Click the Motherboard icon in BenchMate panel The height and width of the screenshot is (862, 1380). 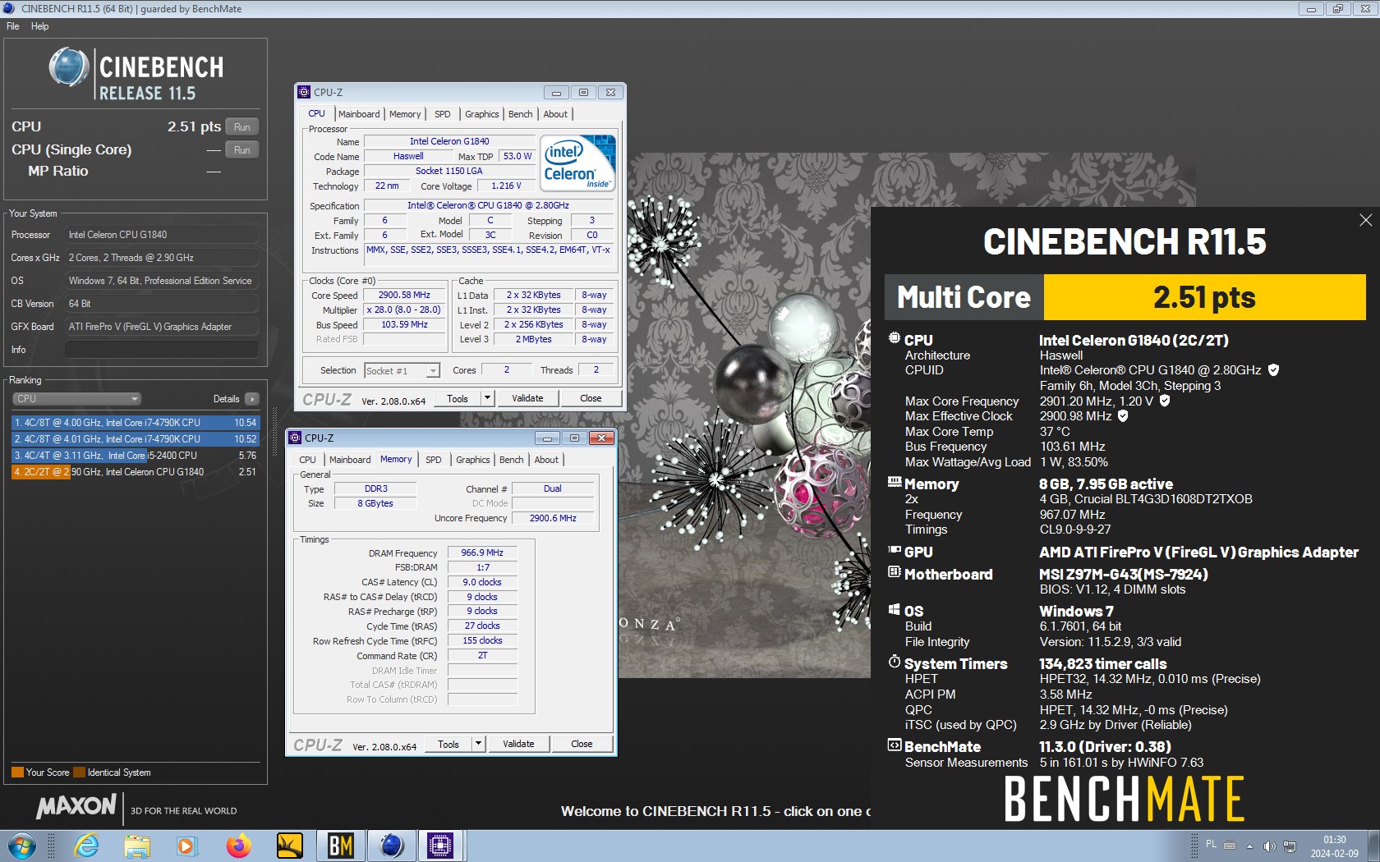(x=894, y=572)
